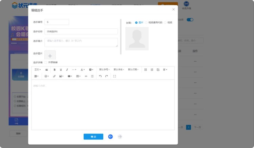Viewport: 254px width, 148px height.
Task: Insert an unordered bullet list
Action: tap(146, 69)
